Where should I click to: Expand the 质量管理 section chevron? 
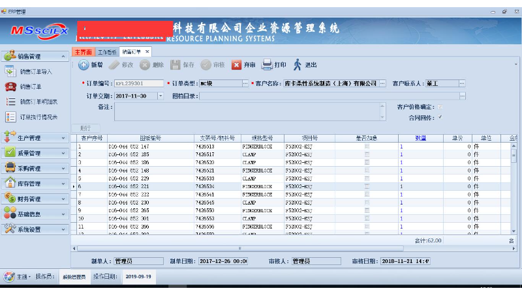click(63, 153)
